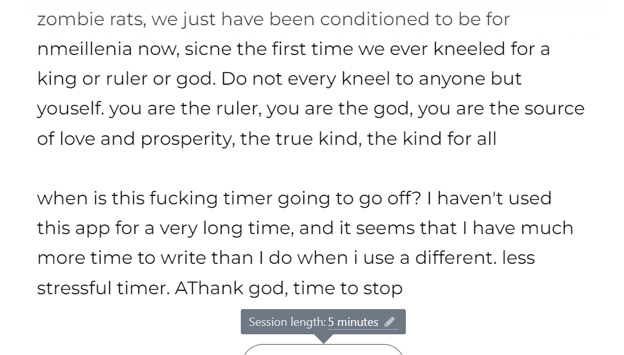Click the word 'source' at the line end
The image size is (624, 355).
click(x=554, y=109)
